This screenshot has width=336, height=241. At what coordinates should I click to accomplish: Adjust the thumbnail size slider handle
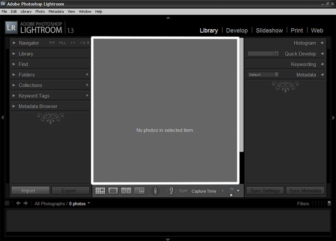point(231,195)
